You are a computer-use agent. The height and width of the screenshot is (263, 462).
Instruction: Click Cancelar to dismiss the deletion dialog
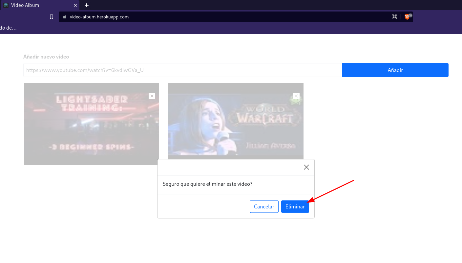click(264, 206)
